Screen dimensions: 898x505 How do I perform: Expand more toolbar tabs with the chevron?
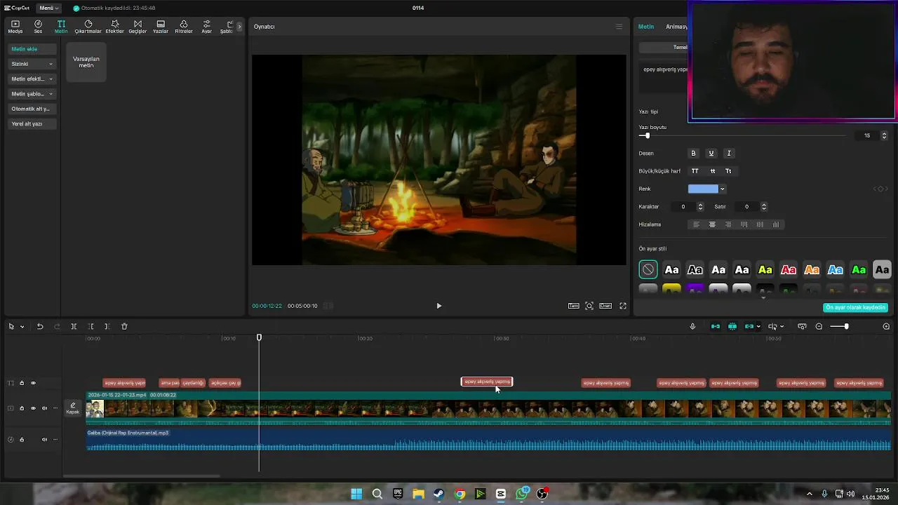click(239, 27)
